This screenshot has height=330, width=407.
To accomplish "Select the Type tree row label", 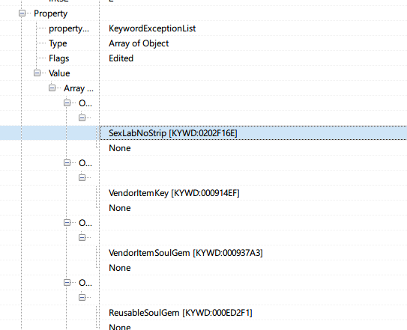I will pyautogui.click(x=58, y=43).
